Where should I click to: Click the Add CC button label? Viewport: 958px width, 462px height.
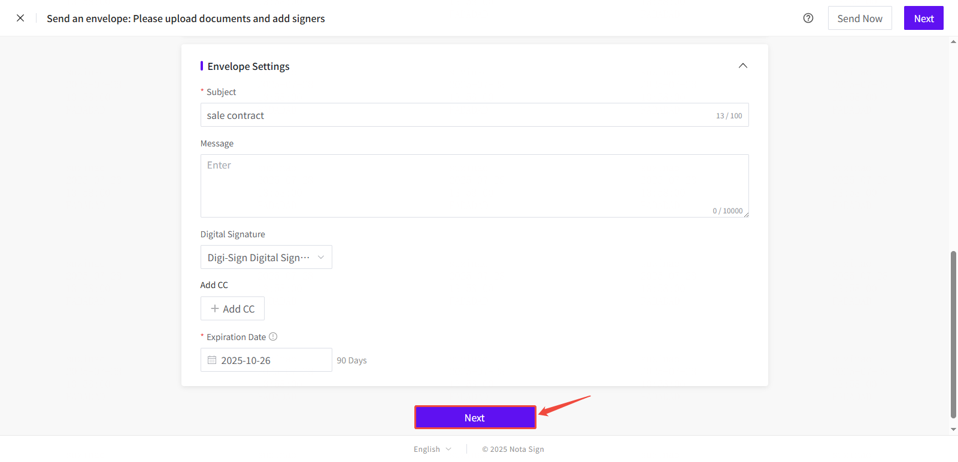pos(239,309)
